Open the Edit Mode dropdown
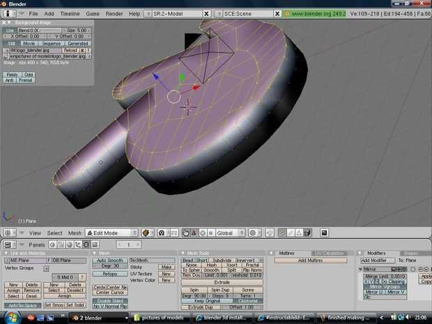Viewport: 432px width, 324px height. [x=111, y=233]
